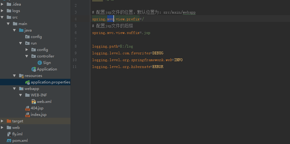Place cursor in spring.mvc.view.suffix line

click(x=121, y=33)
